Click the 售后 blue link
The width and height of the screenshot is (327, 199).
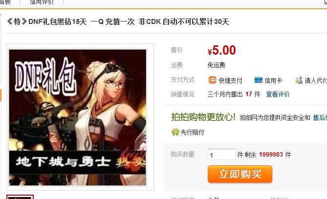coord(320,118)
